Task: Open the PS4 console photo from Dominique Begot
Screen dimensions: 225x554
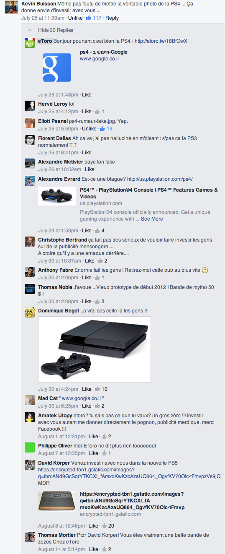Action: click(x=95, y=350)
